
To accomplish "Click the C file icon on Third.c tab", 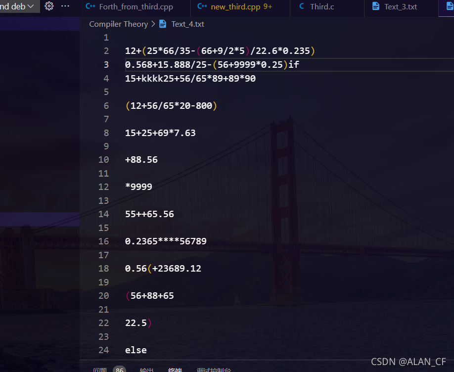I will click(302, 6).
